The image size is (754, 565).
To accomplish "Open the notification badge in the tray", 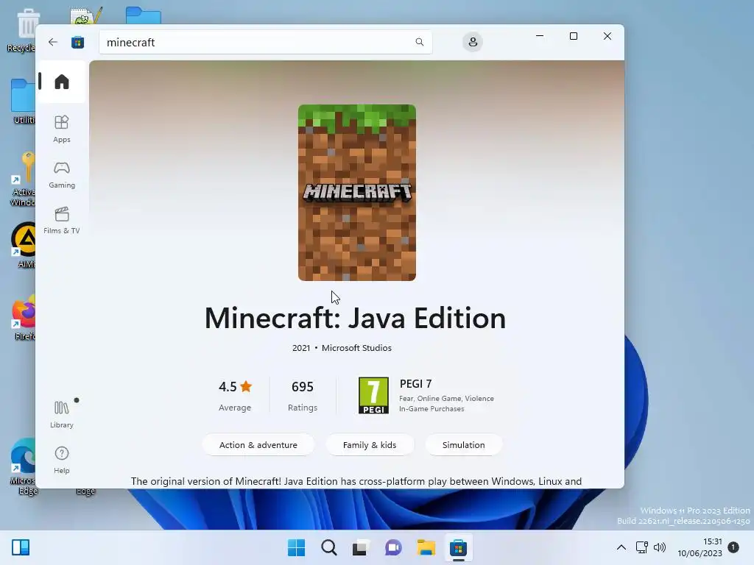I will [x=733, y=547].
